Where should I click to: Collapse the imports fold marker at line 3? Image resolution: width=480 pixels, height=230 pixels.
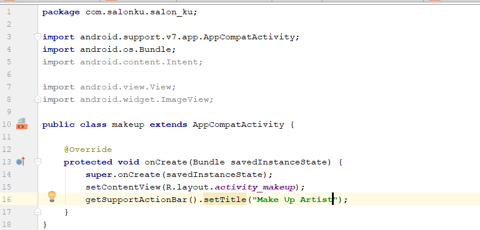point(38,37)
